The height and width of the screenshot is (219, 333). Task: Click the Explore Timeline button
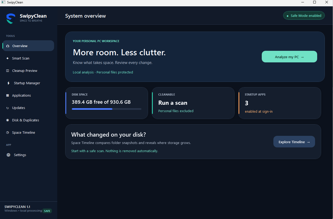(294, 142)
